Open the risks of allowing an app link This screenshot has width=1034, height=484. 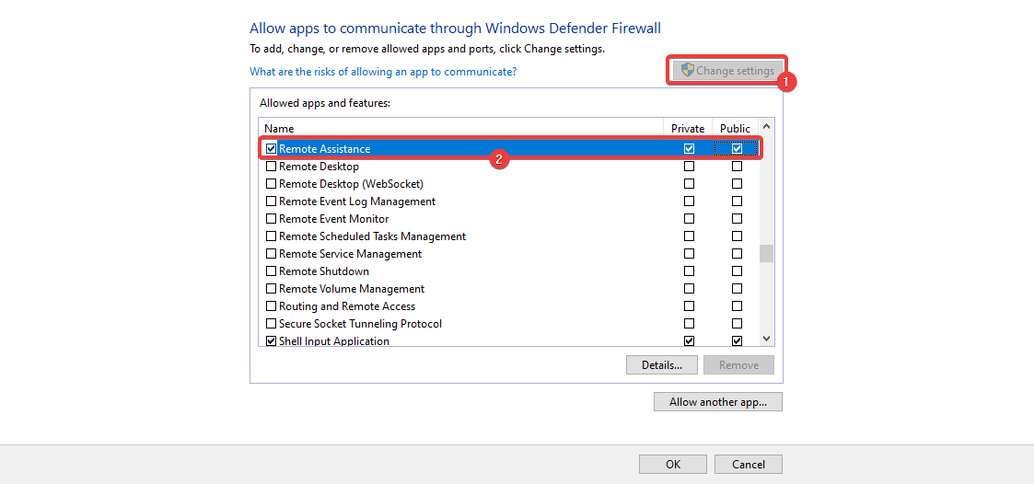tap(383, 71)
